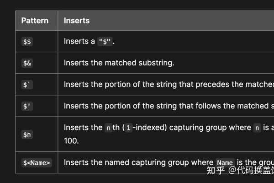This screenshot has width=274, height=183.
Task: Click the "Inserts" column header
Action: point(76,21)
